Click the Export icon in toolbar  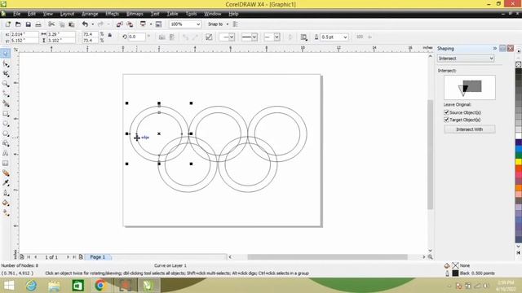click(130, 24)
